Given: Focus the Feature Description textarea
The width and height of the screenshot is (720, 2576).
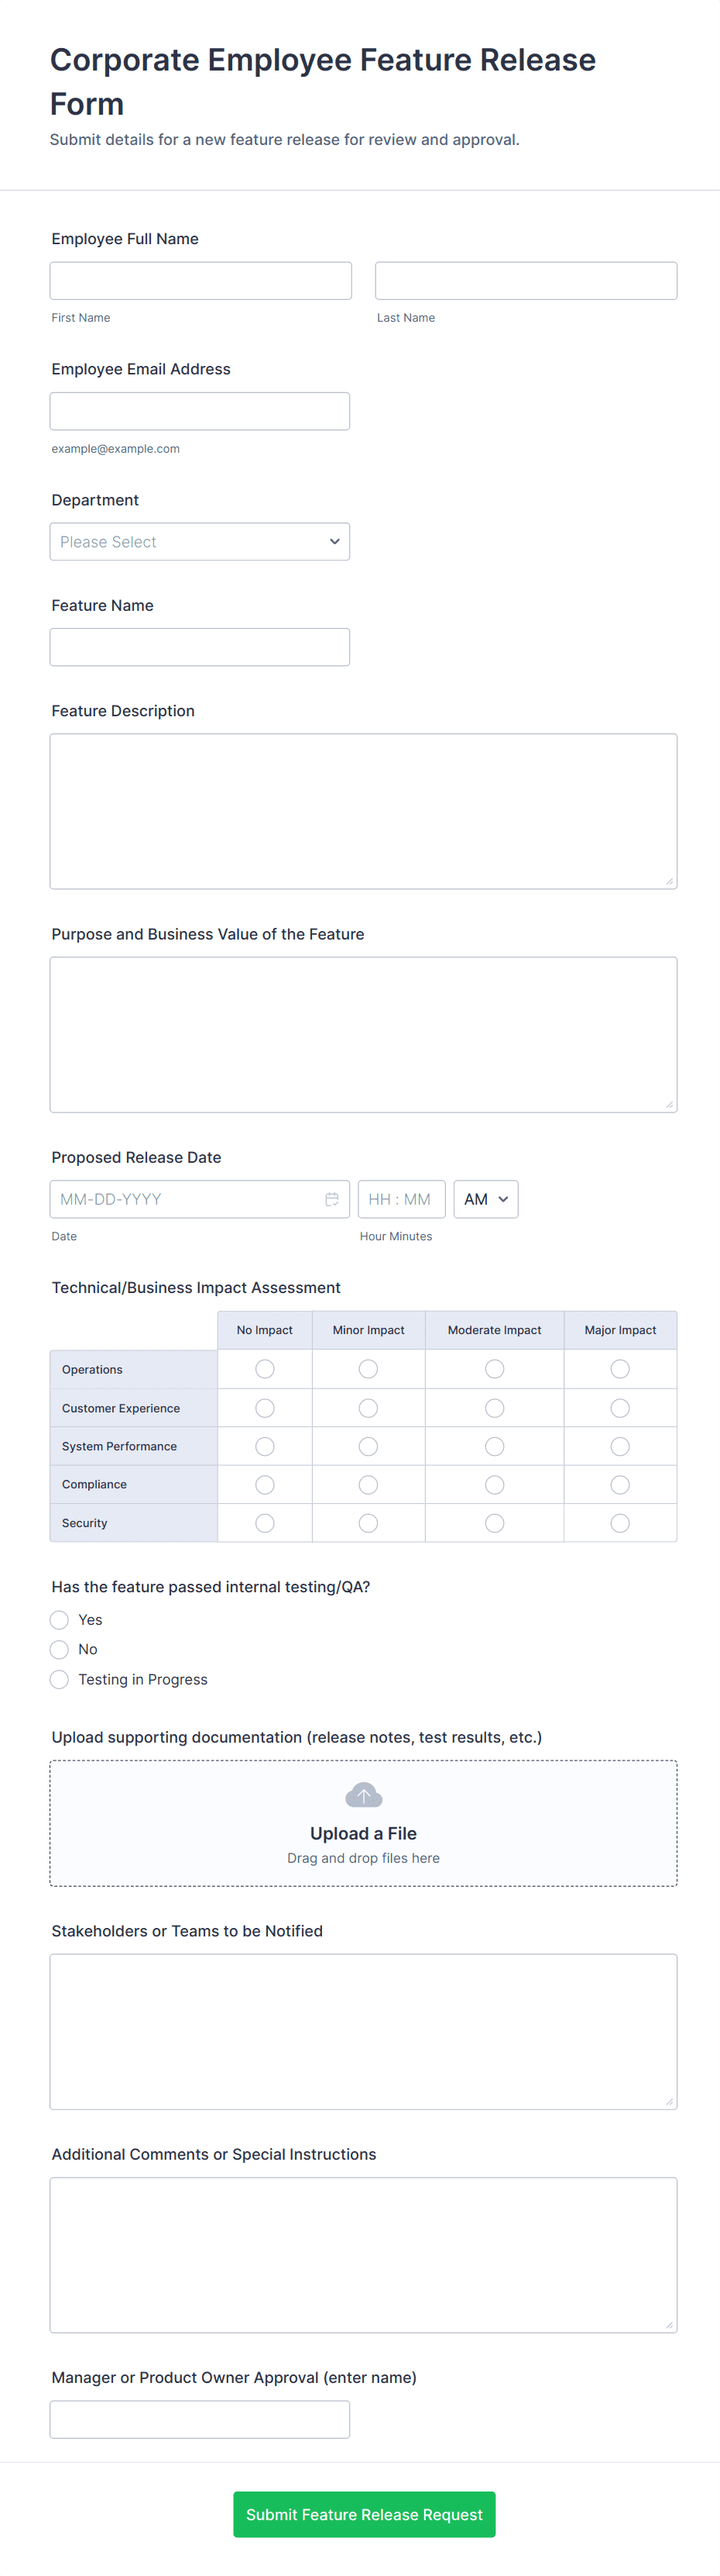Looking at the screenshot, I should tap(364, 811).
